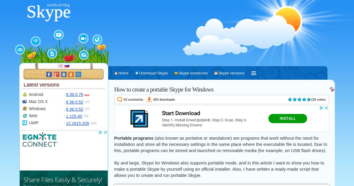354x186 pixels.
Task: Open Android version 8.36.0.76
Action: [75, 95]
